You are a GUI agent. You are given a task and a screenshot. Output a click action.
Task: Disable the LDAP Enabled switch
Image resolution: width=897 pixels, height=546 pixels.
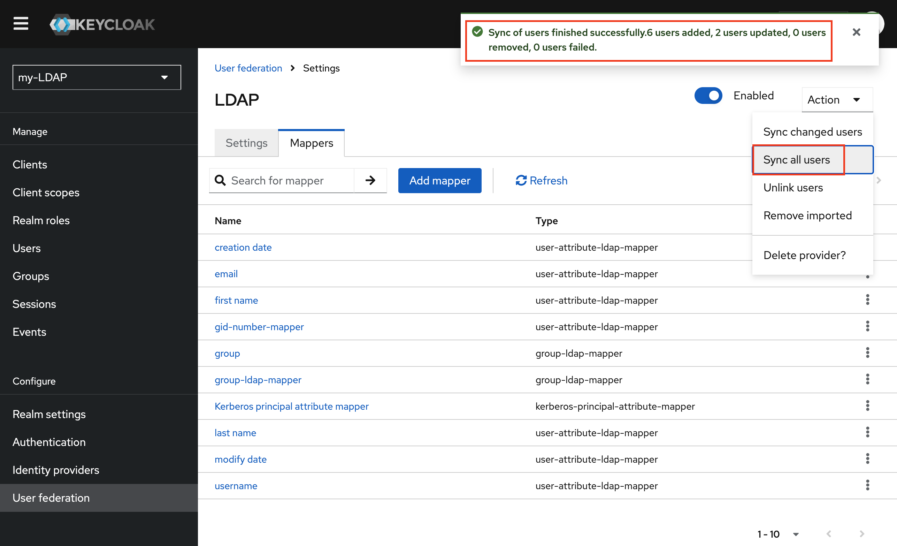pos(708,96)
